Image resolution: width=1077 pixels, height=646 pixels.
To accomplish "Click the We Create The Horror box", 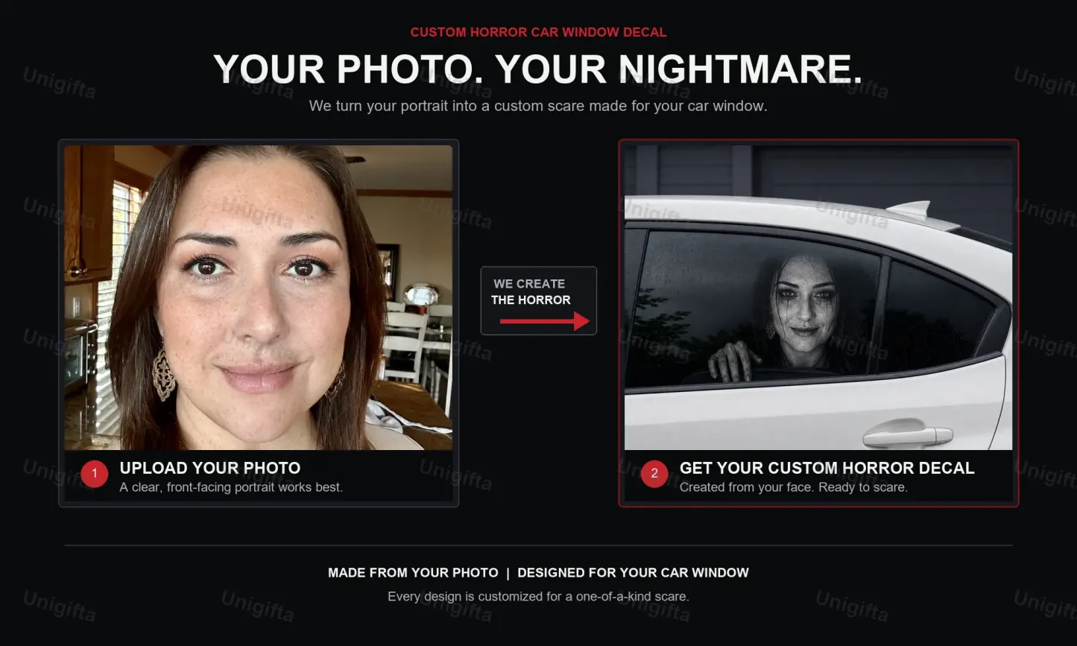I will [539, 301].
